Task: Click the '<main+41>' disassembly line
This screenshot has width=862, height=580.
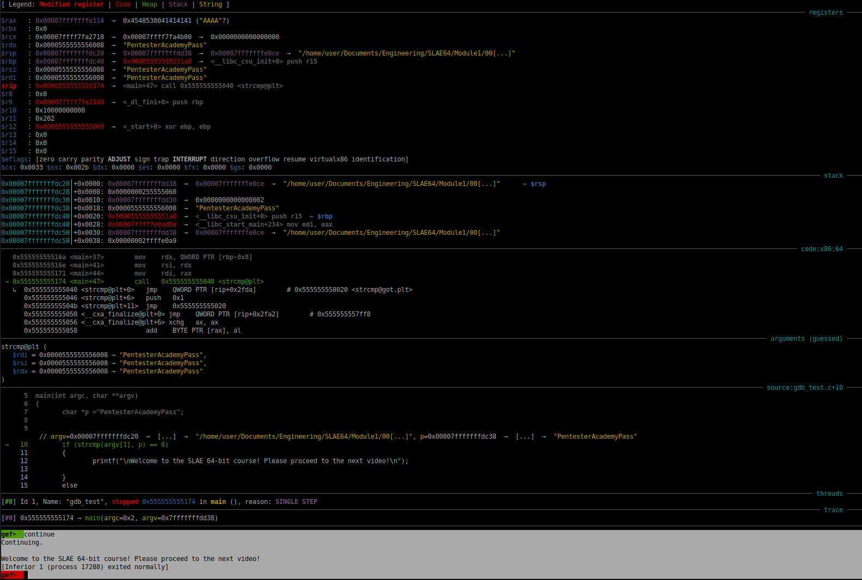Action: click(x=102, y=265)
